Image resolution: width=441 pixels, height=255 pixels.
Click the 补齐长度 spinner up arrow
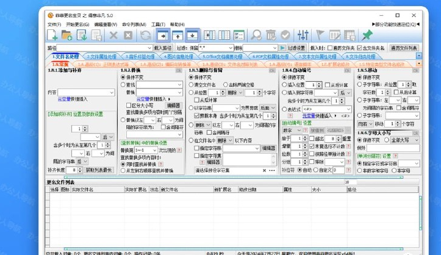[80, 169]
